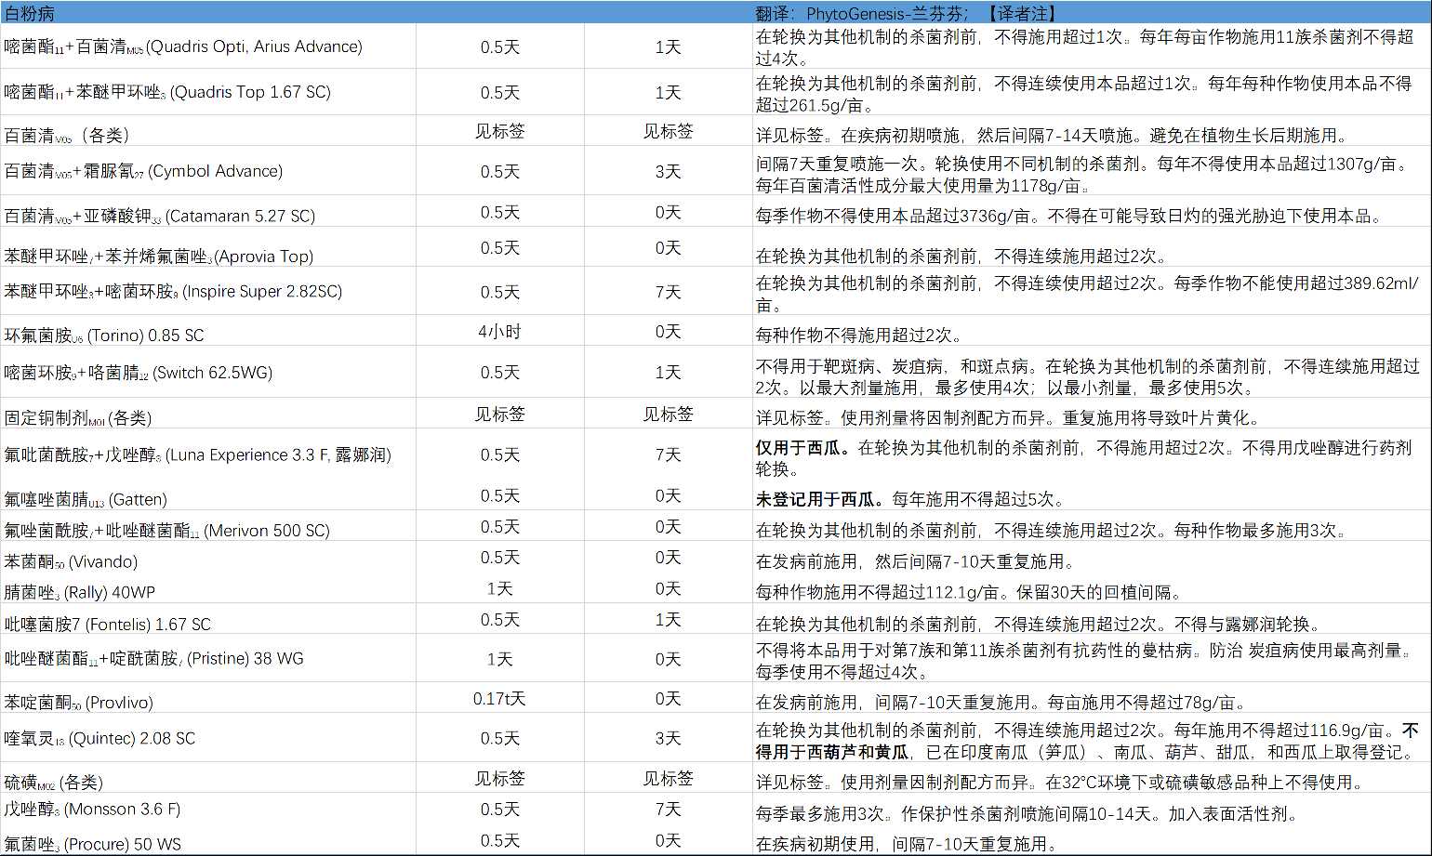Select the Gatten product cell

tap(208, 496)
